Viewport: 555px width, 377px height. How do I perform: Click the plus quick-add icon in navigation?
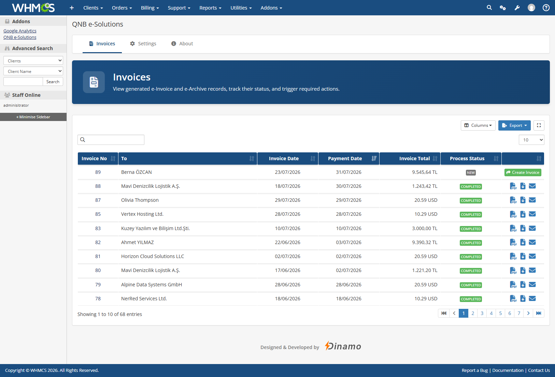[72, 7]
